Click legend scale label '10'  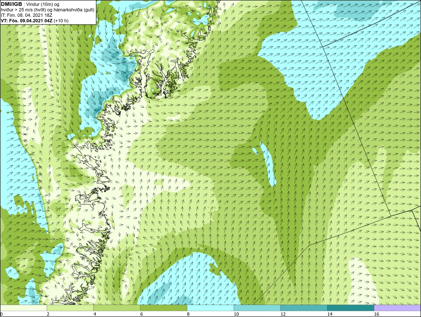pyautogui.click(x=236, y=314)
